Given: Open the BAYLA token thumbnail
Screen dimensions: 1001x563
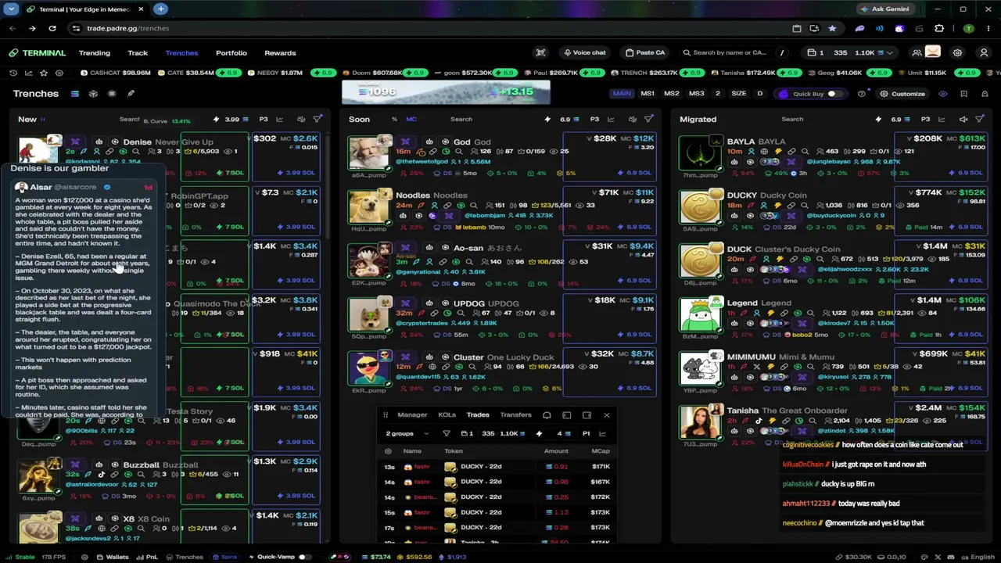Looking at the screenshot, I should click(x=699, y=154).
